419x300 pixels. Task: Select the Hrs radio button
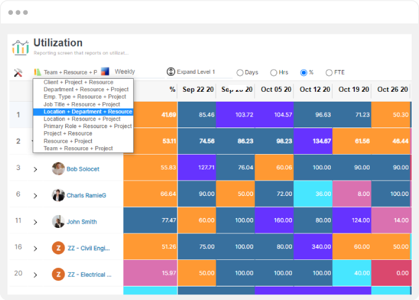pos(274,73)
